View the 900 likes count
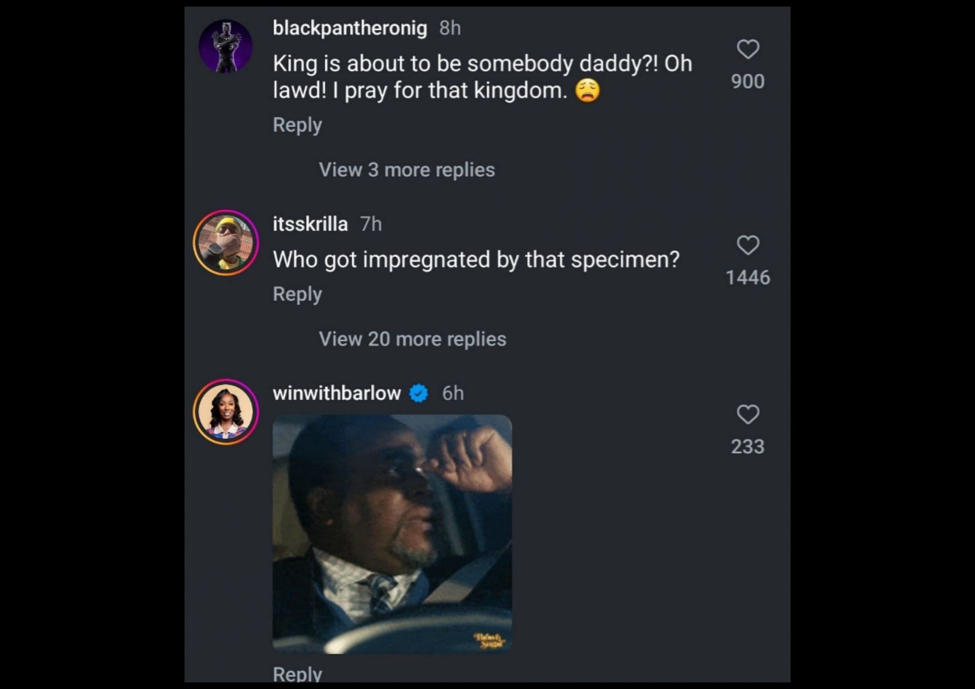This screenshot has width=975, height=689. click(747, 82)
